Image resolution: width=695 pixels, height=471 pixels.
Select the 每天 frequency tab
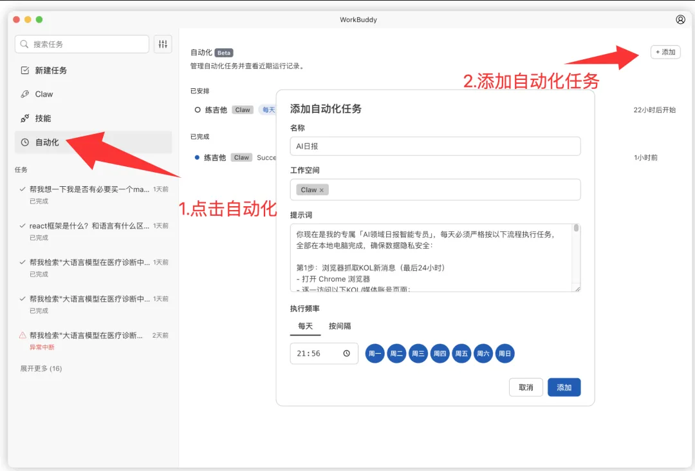(304, 326)
